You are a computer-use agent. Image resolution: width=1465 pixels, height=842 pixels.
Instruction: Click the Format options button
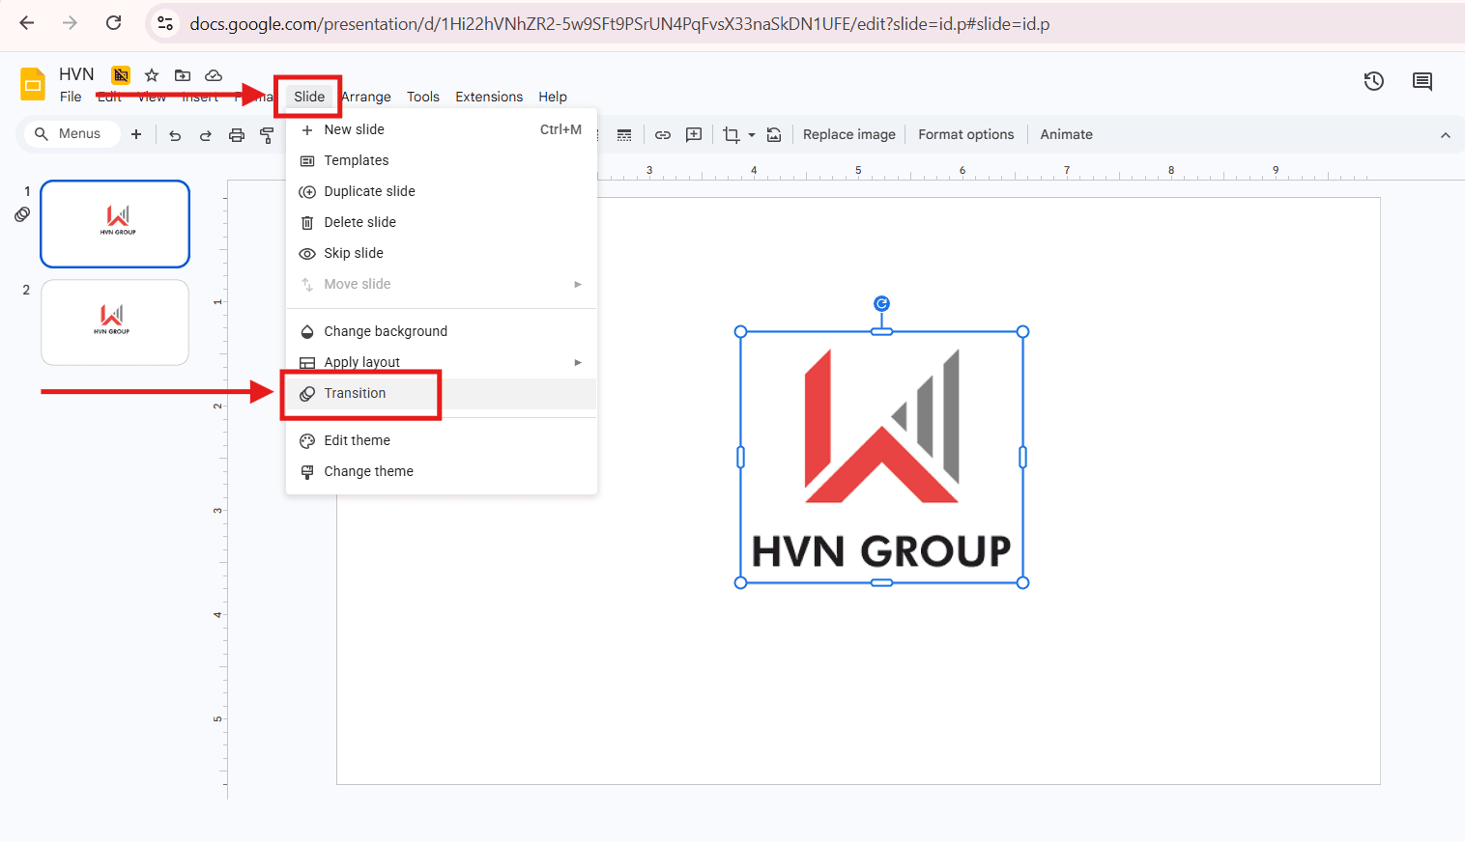[965, 135]
